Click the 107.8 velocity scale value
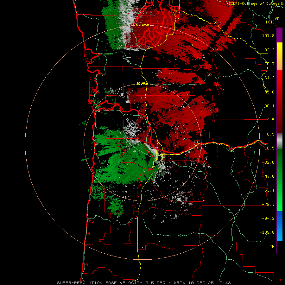This screenshot has height=285, width=285. [x=268, y=35]
